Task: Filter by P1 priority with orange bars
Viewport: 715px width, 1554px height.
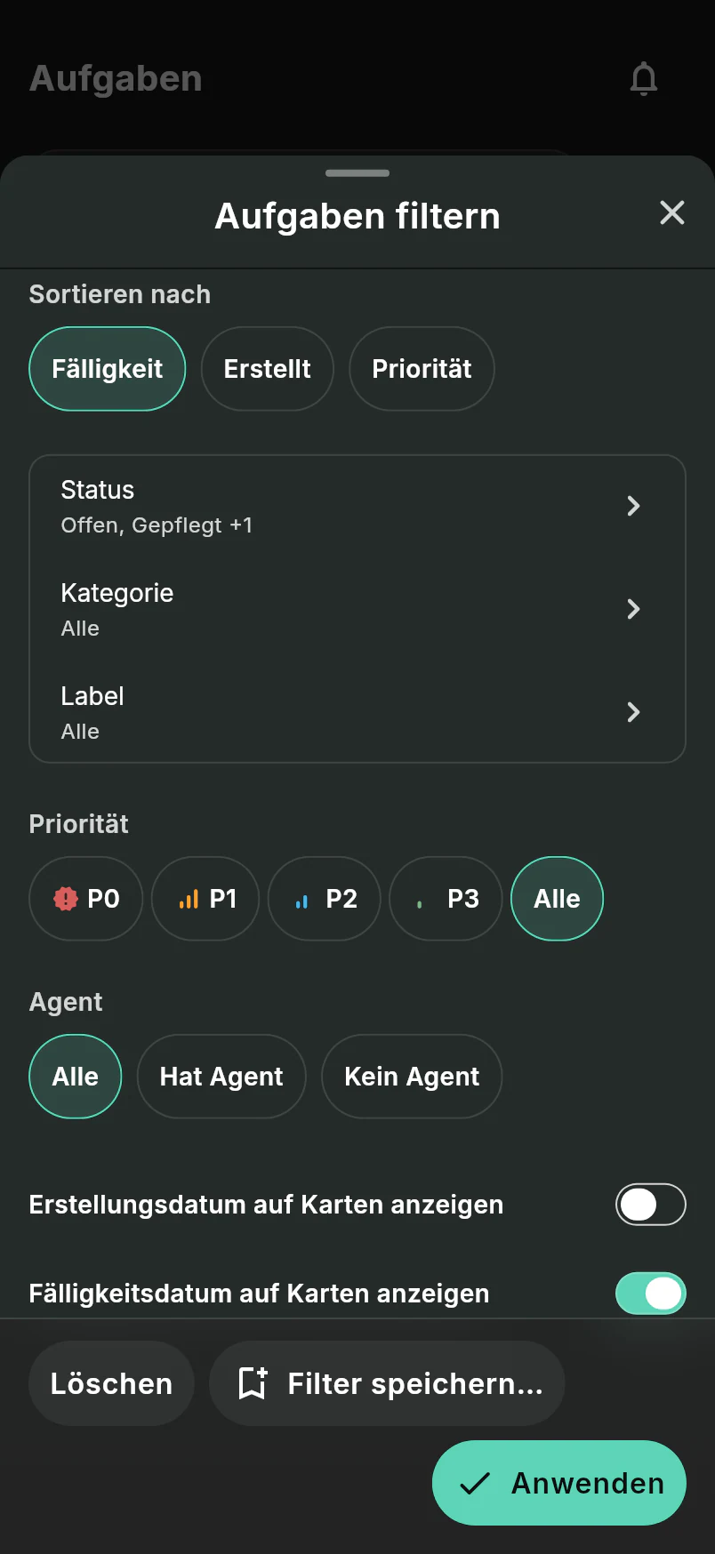Action: click(x=205, y=899)
